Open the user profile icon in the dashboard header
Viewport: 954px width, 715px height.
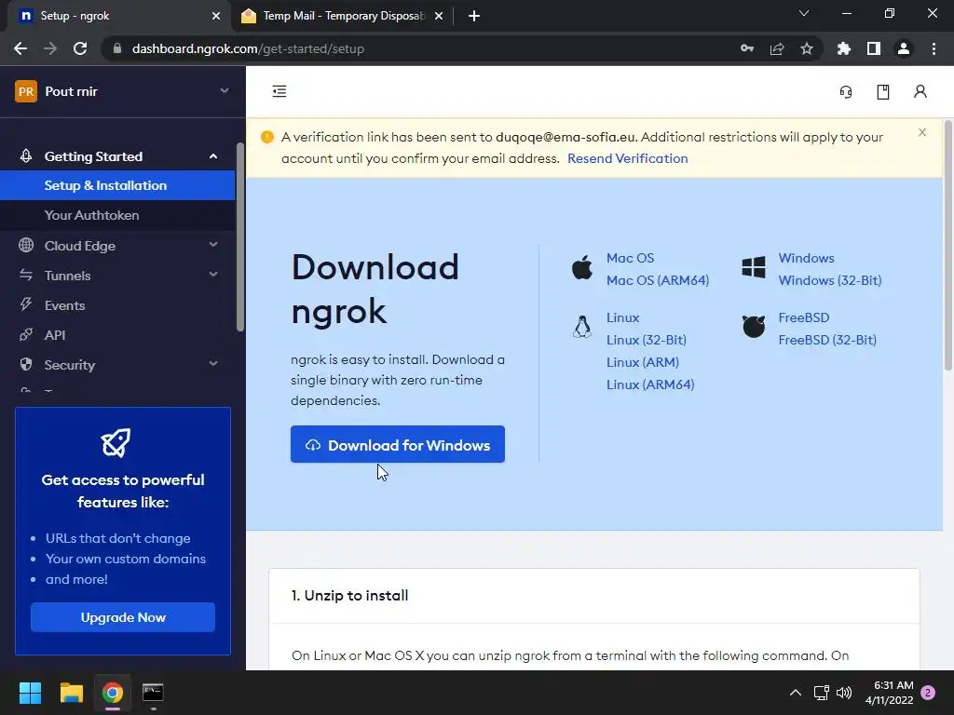click(920, 92)
